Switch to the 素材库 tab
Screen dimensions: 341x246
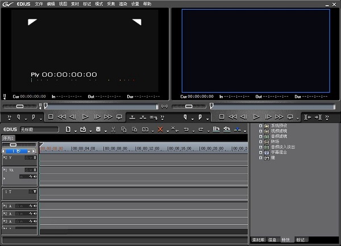tap(258, 240)
